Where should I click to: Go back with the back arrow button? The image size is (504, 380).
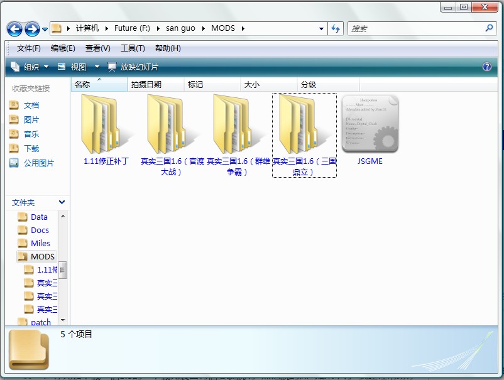[15, 29]
